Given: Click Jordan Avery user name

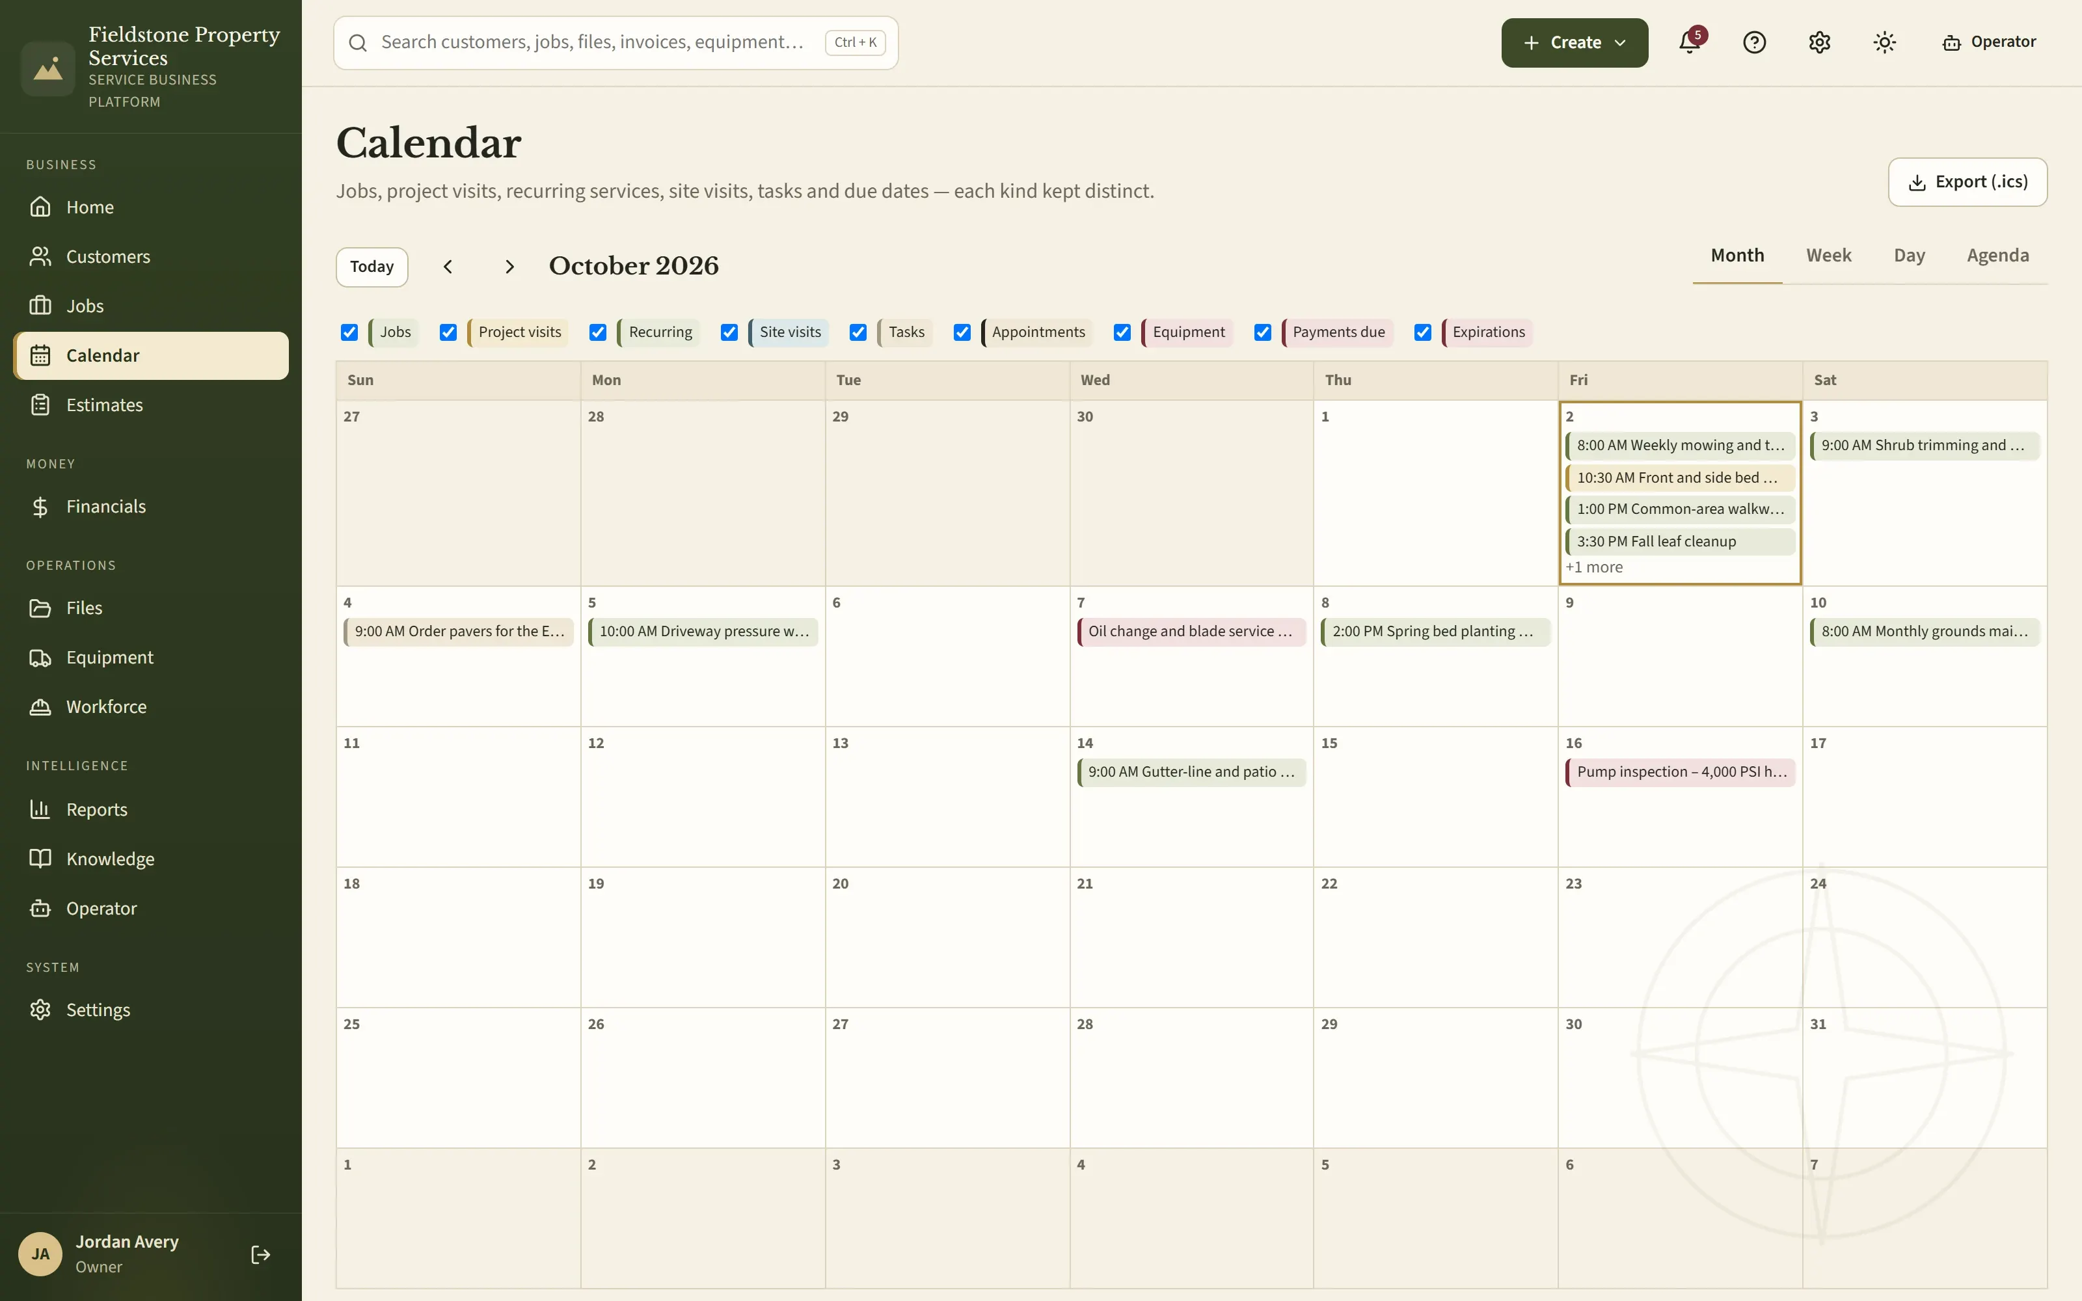Looking at the screenshot, I should point(128,1242).
